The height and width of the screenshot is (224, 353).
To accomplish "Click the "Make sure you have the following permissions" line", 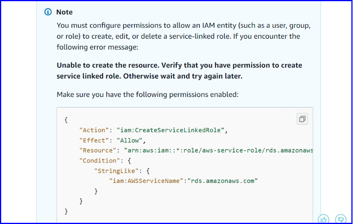I will 147,95.
